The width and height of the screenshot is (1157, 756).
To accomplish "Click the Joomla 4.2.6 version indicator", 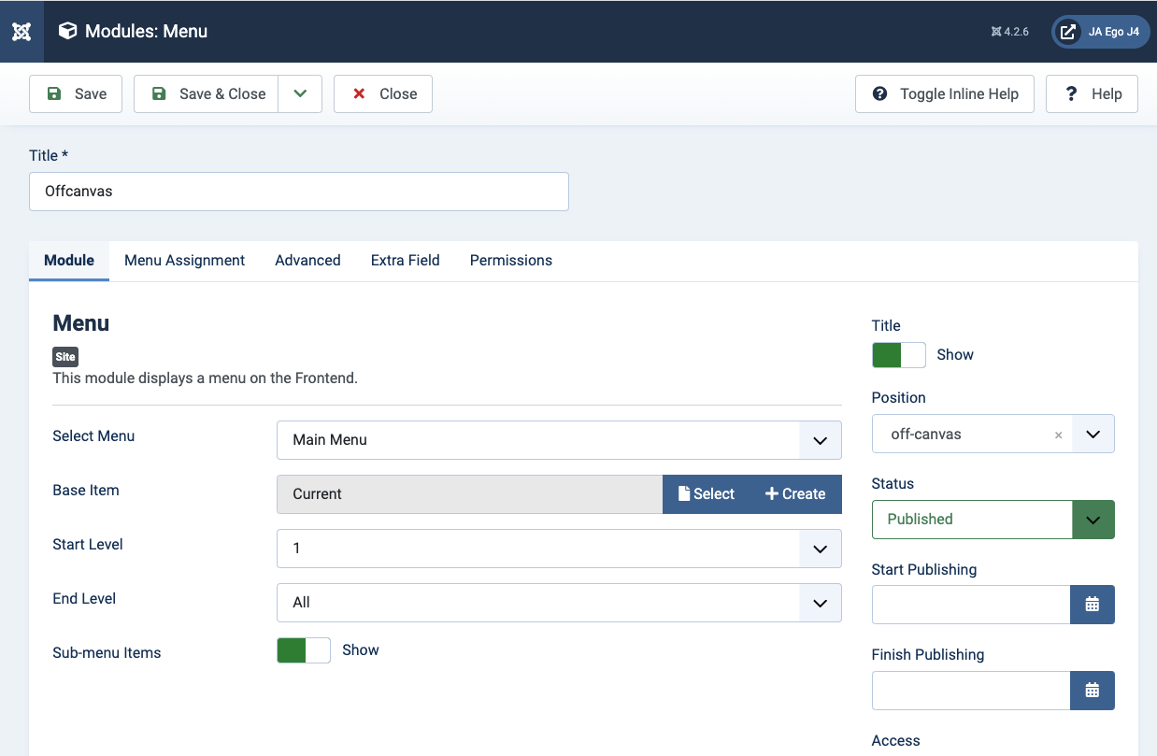I will [x=1009, y=32].
